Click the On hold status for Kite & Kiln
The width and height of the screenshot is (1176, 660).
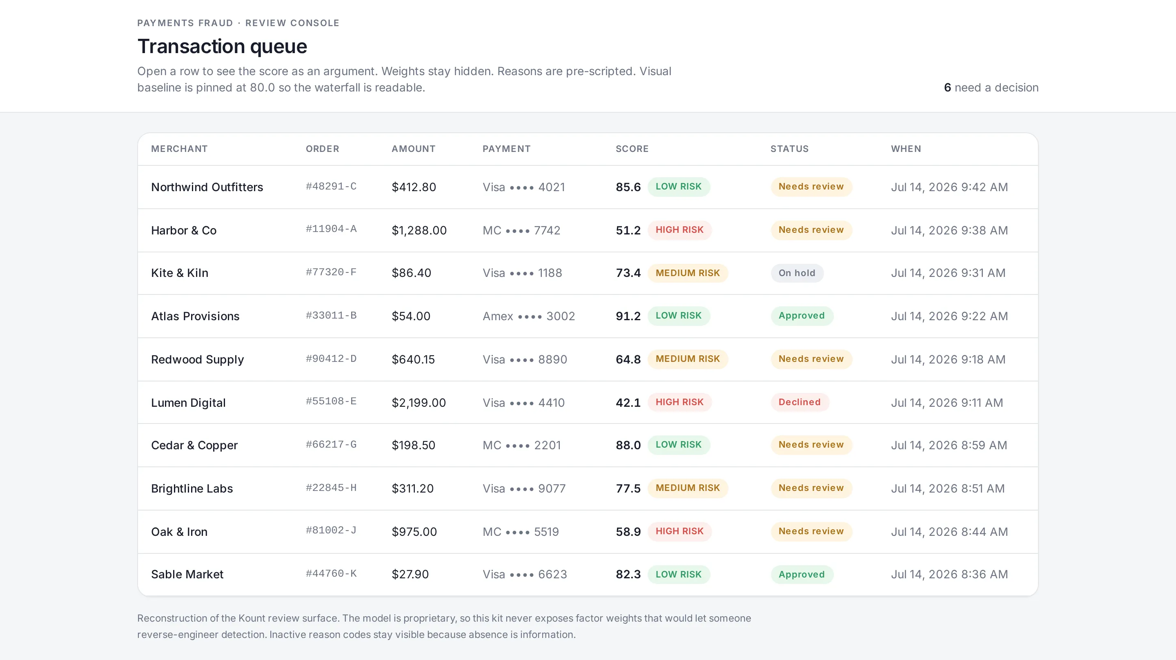click(797, 273)
